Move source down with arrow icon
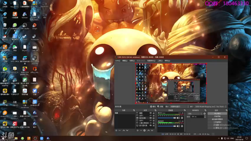Viewport: 251px width, 141px height. tap(152, 130)
